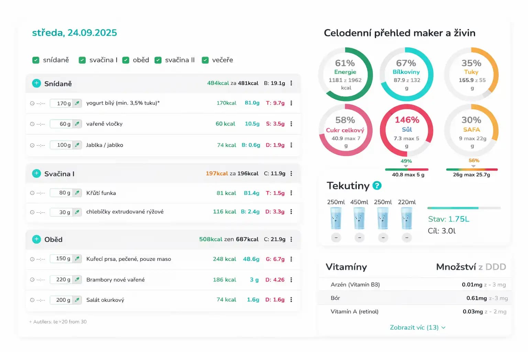Screen dimensions: 528x352
Task: Click the plus icon beside Oběd
Action: point(36,239)
